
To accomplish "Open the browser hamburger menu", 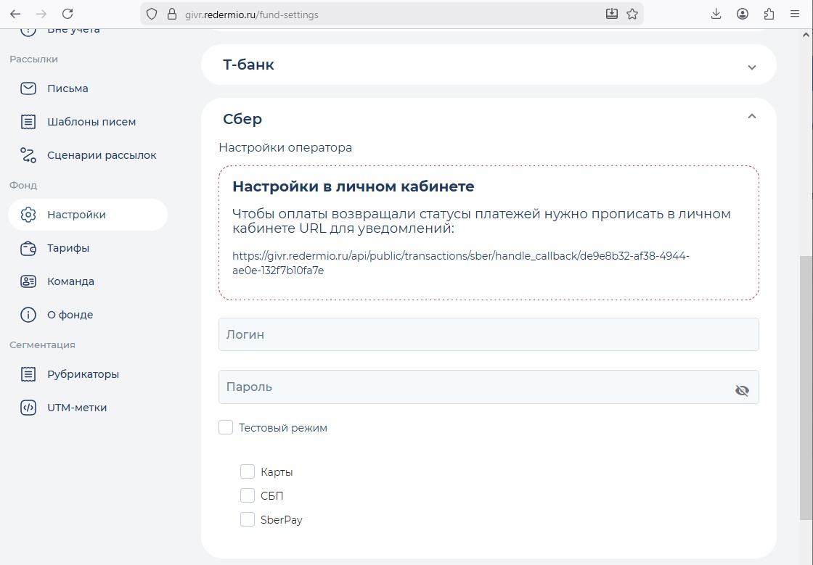I will pyautogui.click(x=795, y=14).
